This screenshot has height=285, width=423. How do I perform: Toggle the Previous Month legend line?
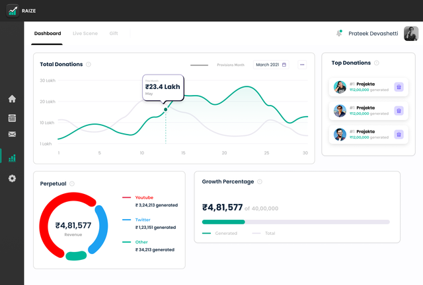[199, 65]
